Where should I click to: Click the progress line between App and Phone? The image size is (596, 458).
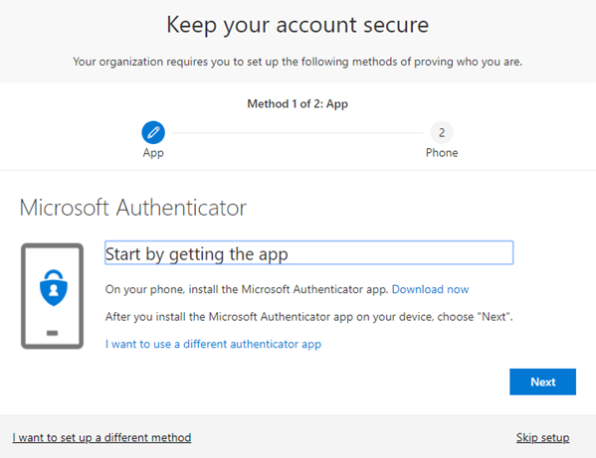[298, 133]
